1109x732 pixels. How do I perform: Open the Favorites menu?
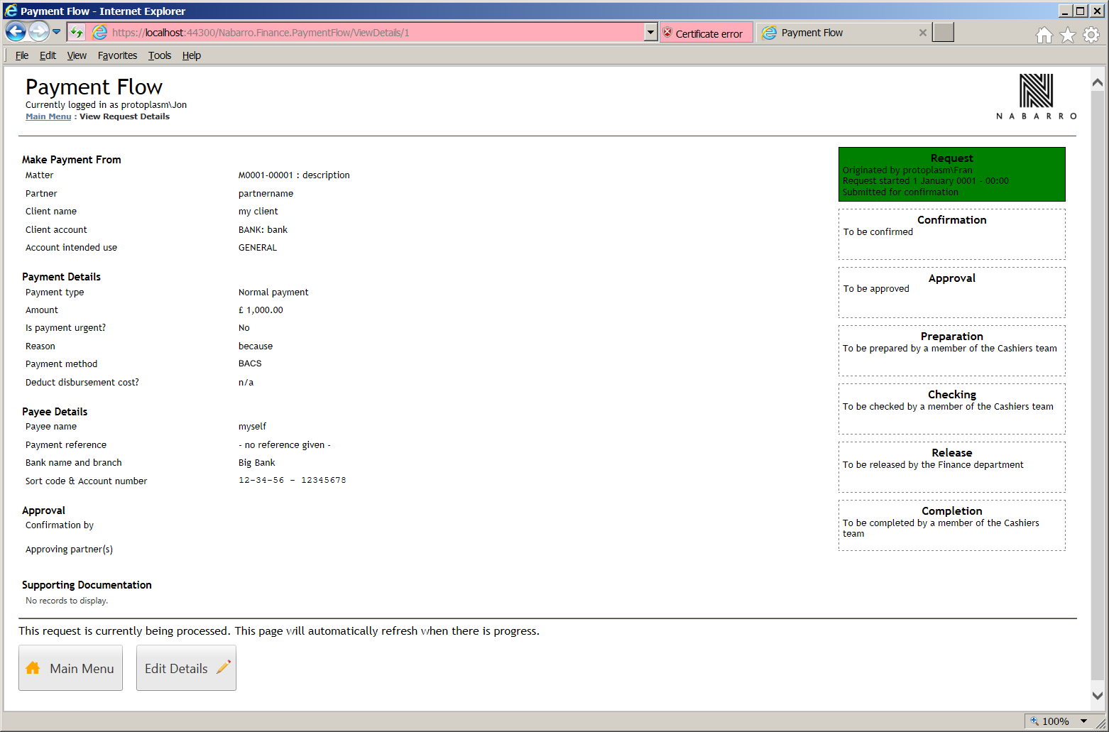(x=117, y=55)
